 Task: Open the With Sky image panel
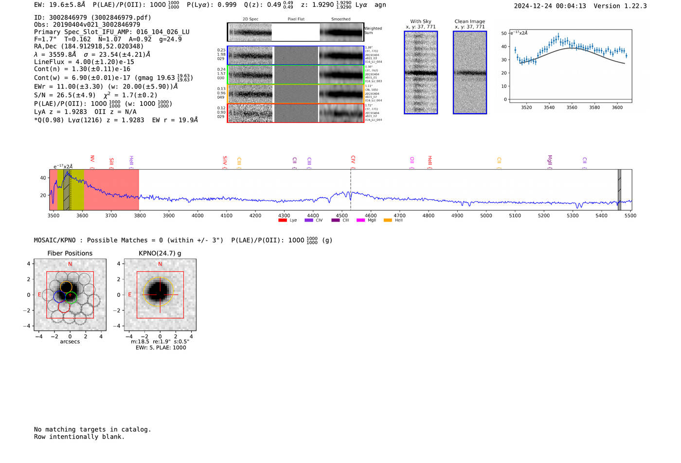[x=421, y=72]
